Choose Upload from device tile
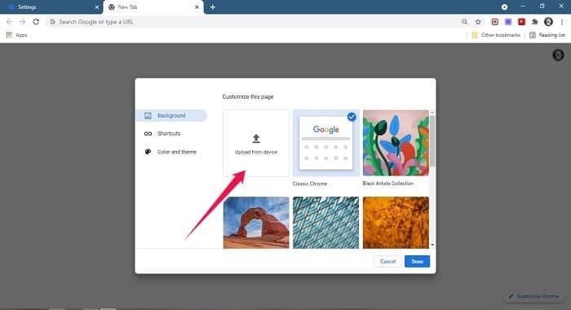Viewport: 571px width, 310px height. 256,143
